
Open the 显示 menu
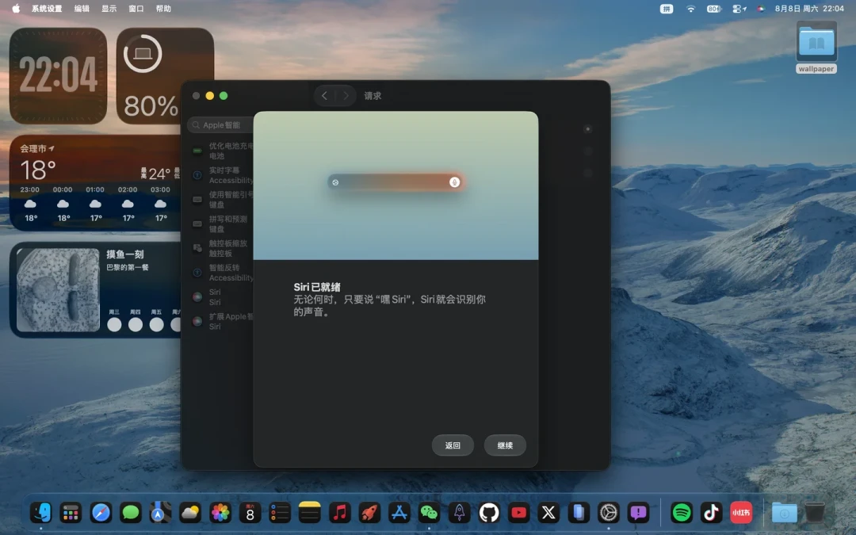tap(109, 9)
